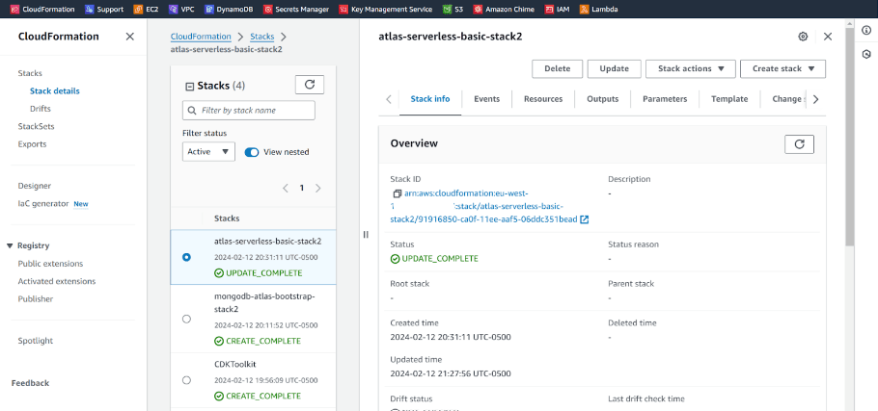Select the CDKToolkit stack radio button
The height and width of the screenshot is (411, 878).
(x=186, y=380)
